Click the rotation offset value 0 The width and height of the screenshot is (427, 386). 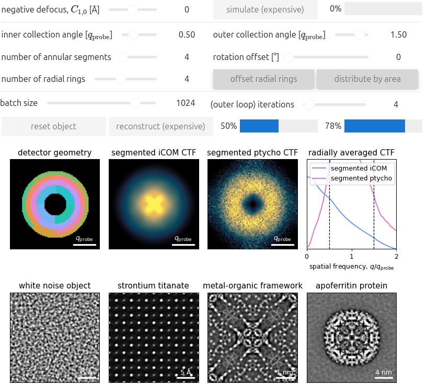pyautogui.click(x=398, y=57)
